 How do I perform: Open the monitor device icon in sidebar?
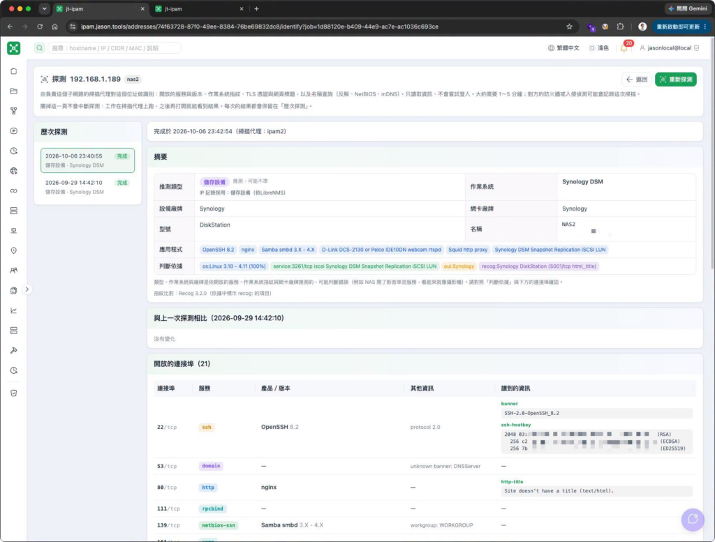[14, 230]
